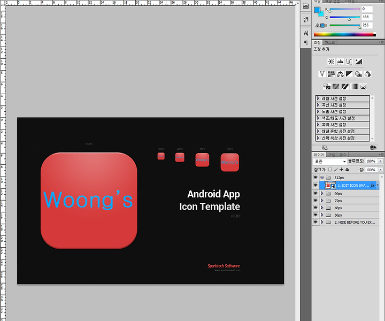Add a Channel Mixer adjustment layer
This screenshot has height=321, width=385.
point(367,74)
